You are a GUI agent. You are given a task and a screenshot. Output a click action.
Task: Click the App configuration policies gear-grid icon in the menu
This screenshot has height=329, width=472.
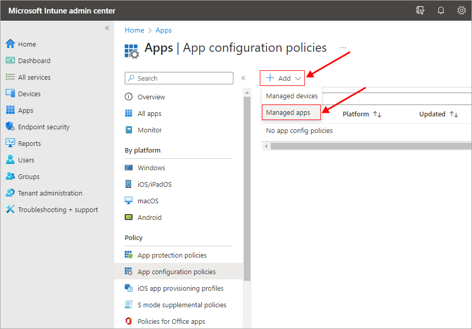coord(128,272)
